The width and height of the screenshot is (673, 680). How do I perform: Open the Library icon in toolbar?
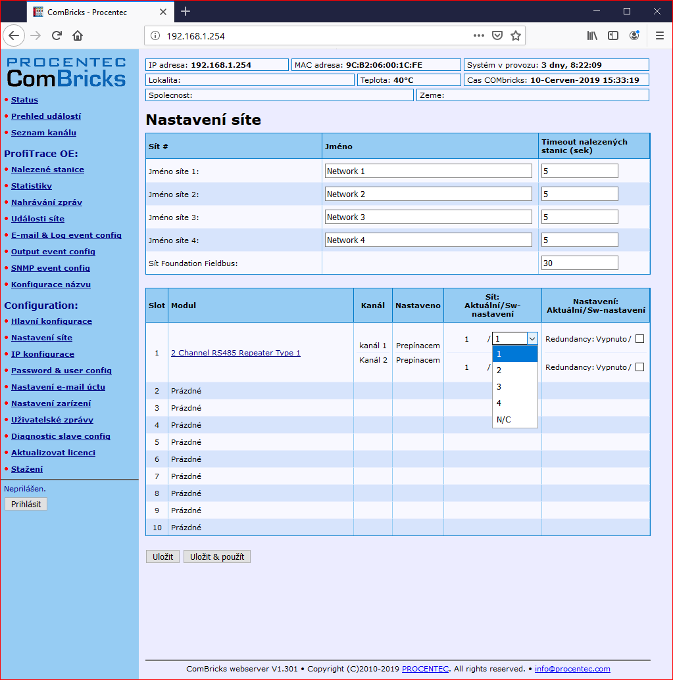pyautogui.click(x=592, y=35)
